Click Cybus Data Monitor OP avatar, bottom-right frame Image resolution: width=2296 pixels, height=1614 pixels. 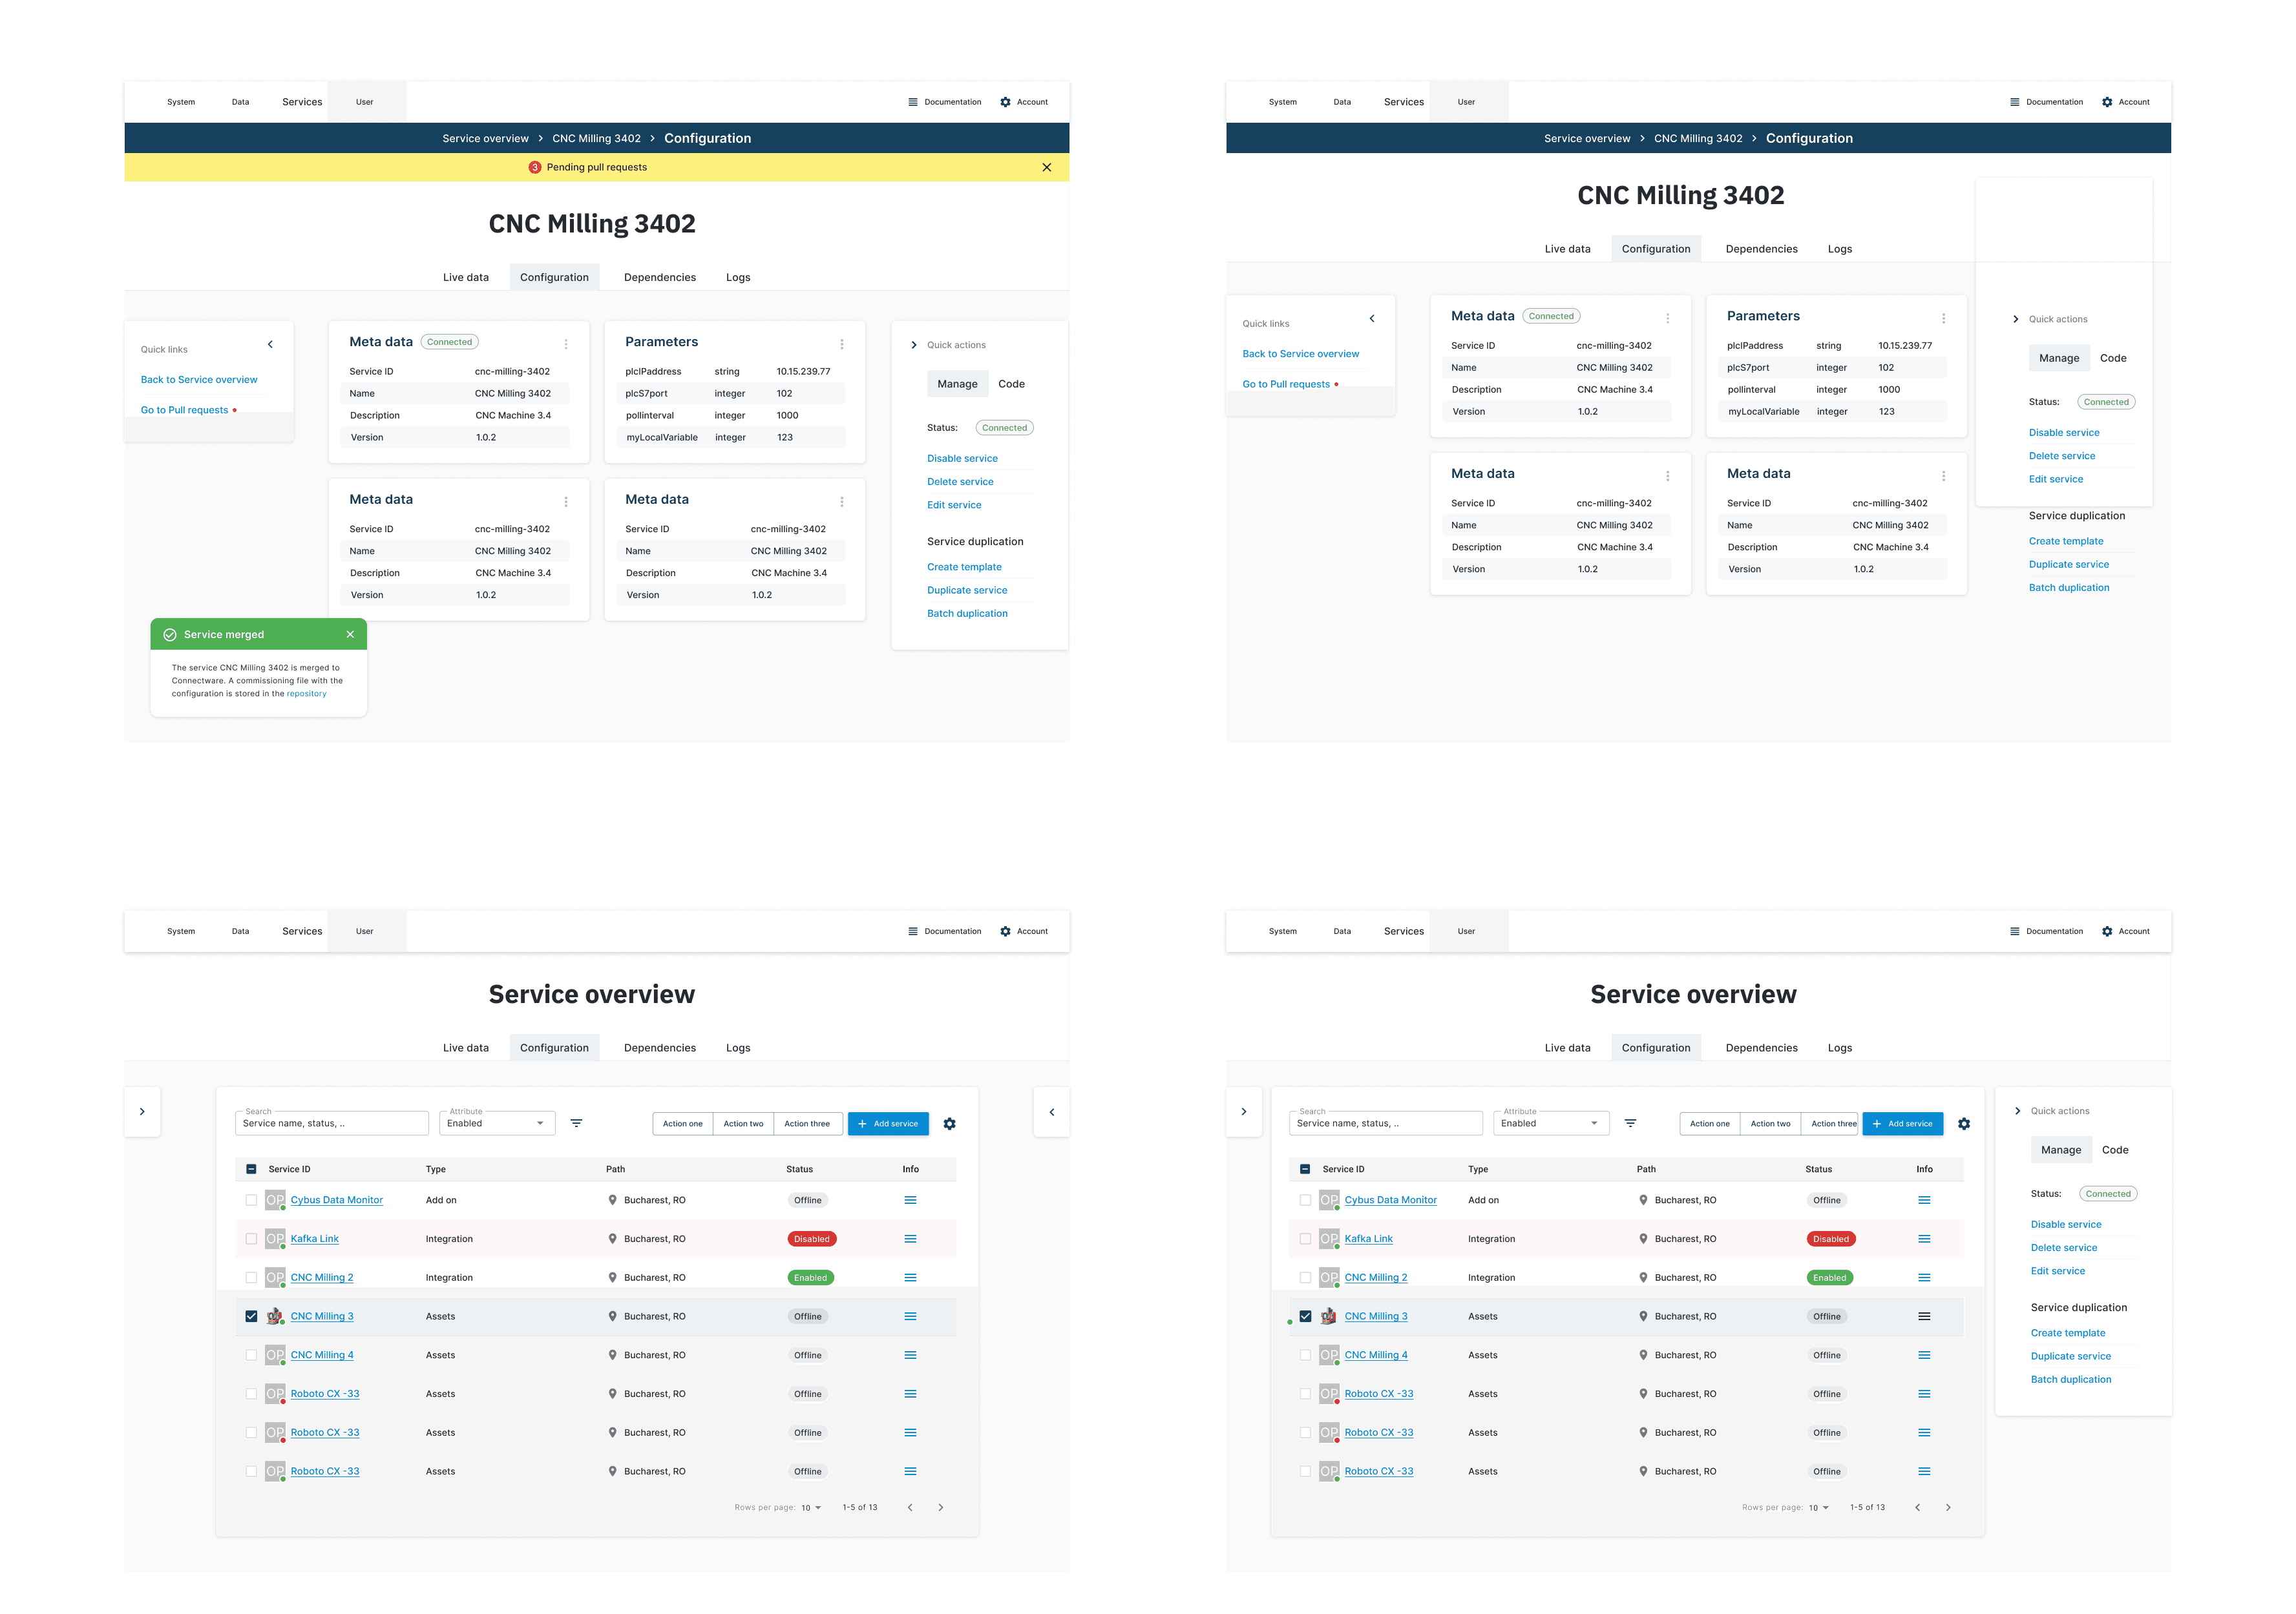[x=1328, y=1200]
